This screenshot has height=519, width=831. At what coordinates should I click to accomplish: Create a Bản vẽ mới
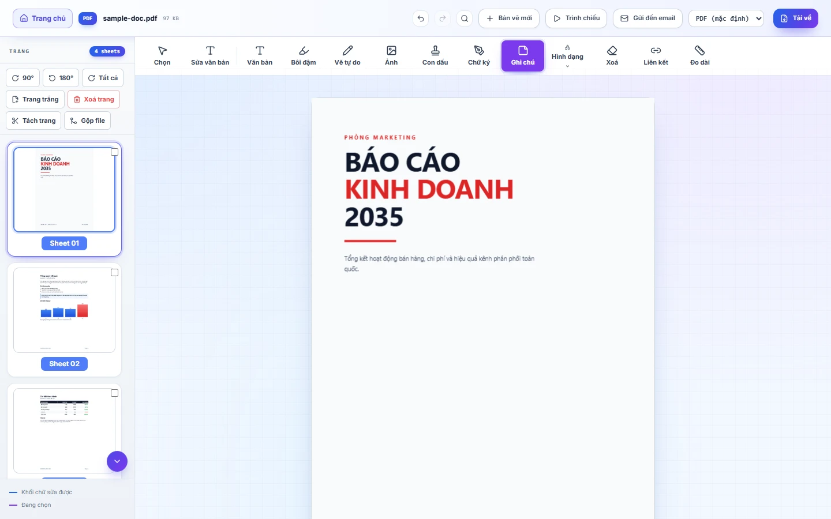(x=509, y=18)
